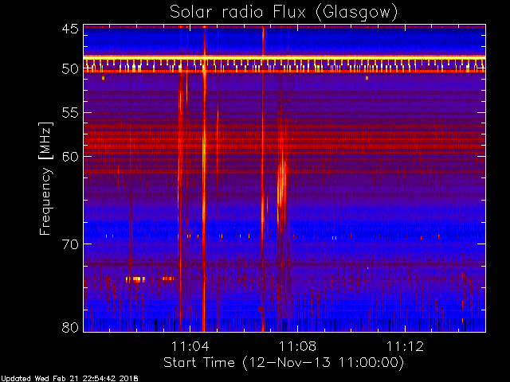Viewport: 510px width, 382px height.
Task: Click the "50" frequency tick label
Action: (70, 69)
